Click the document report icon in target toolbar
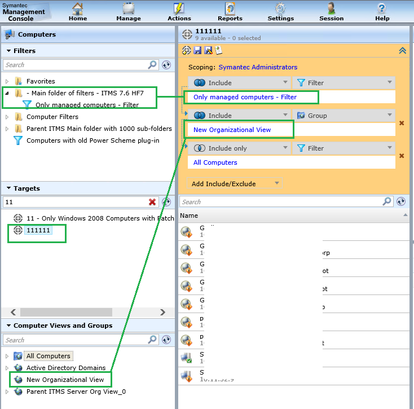 click(x=219, y=50)
